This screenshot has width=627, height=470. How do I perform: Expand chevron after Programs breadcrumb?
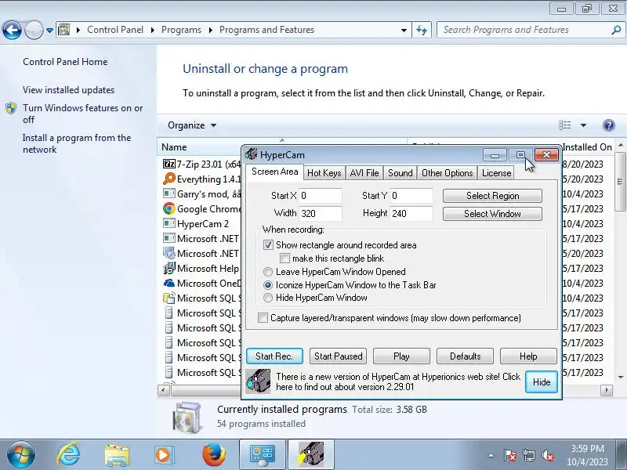click(x=210, y=30)
